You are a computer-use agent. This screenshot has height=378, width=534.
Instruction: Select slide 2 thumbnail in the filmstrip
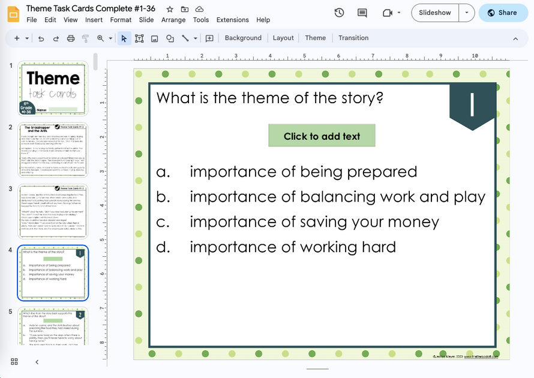(x=53, y=149)
